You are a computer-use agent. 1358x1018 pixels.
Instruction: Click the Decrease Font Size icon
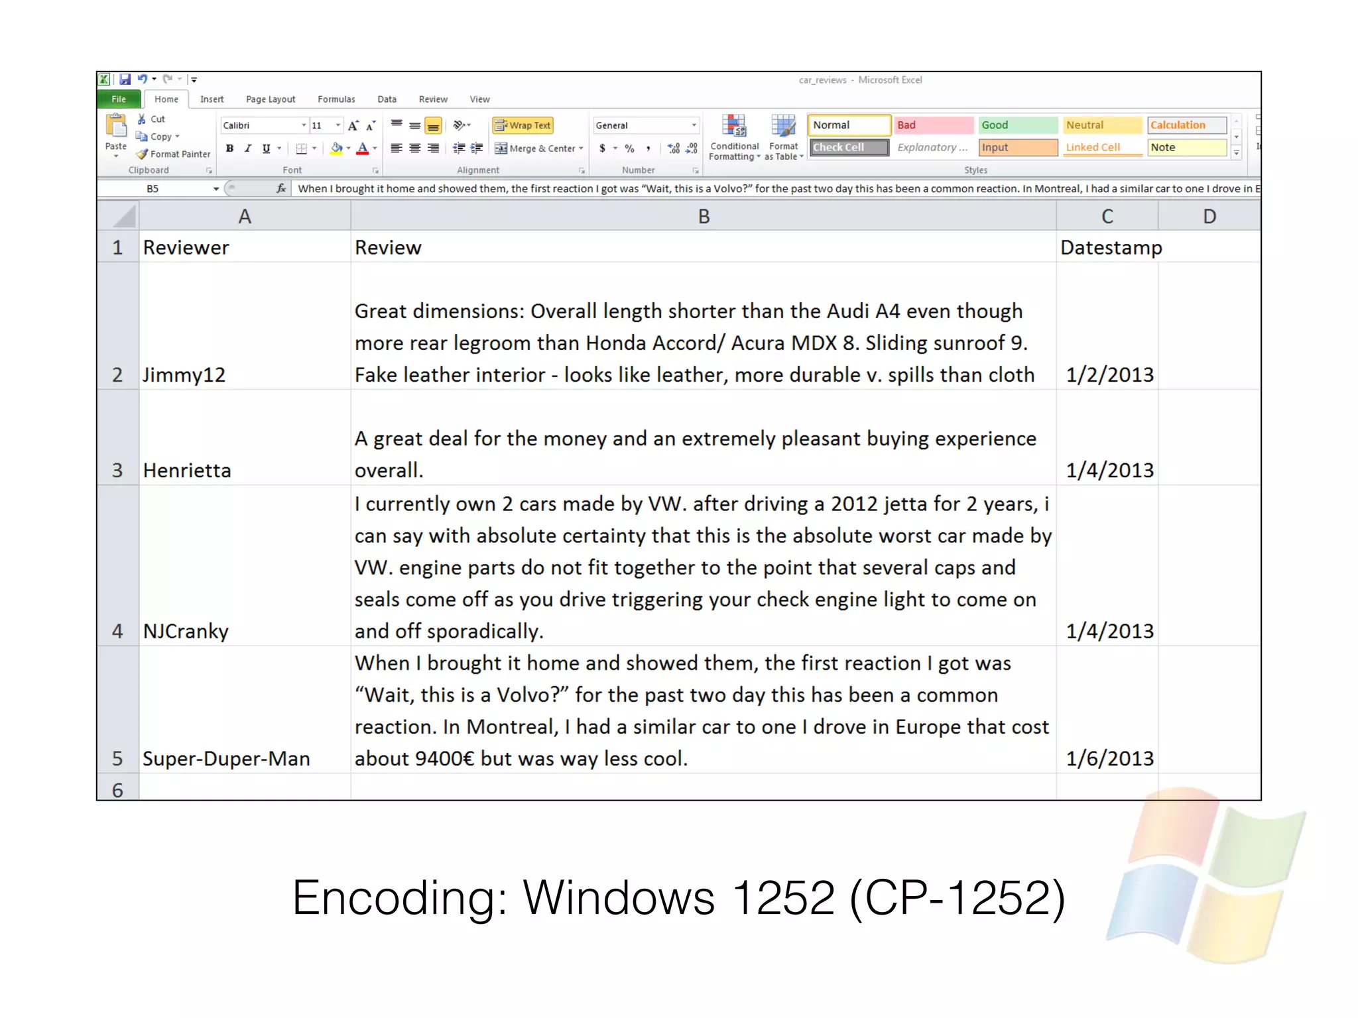click(371, 125)
